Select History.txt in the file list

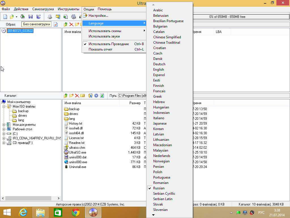coord(75,123)
